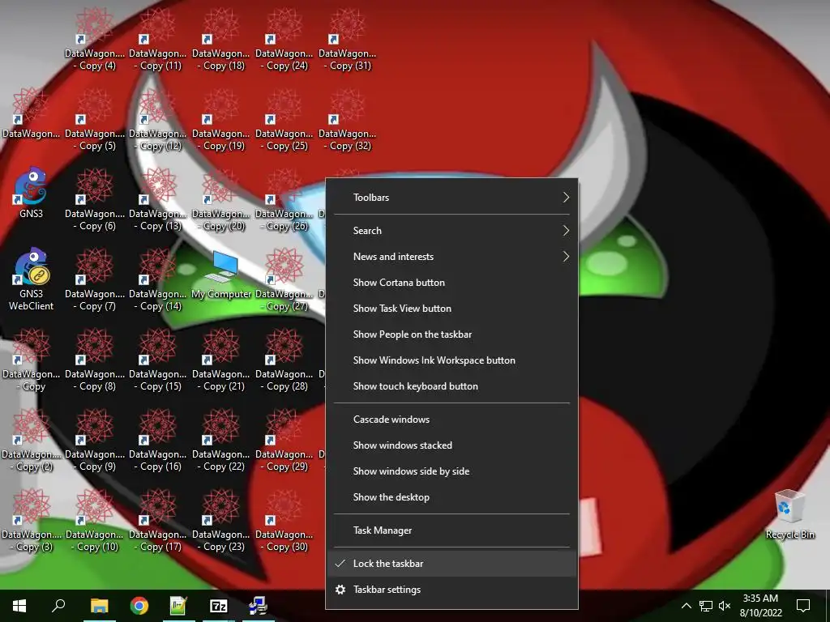Select the My Computer desktop icon

(x=221, y=275)
